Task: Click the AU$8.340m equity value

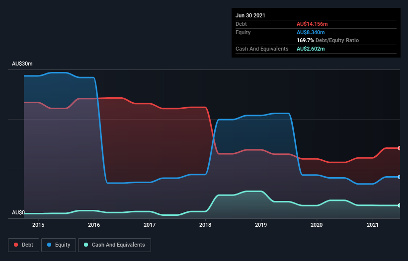Action: pyautogui.click(x=311, y=32)
